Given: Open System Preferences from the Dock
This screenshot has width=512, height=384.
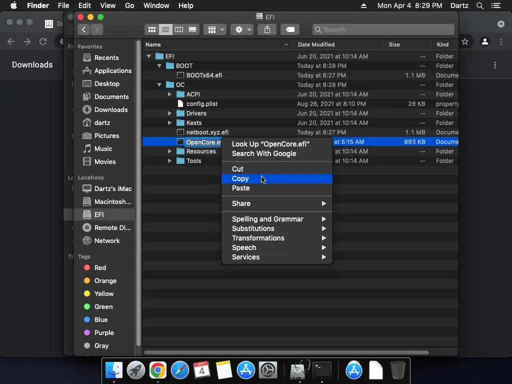Looking at the screenshot, I should [268, 370].
